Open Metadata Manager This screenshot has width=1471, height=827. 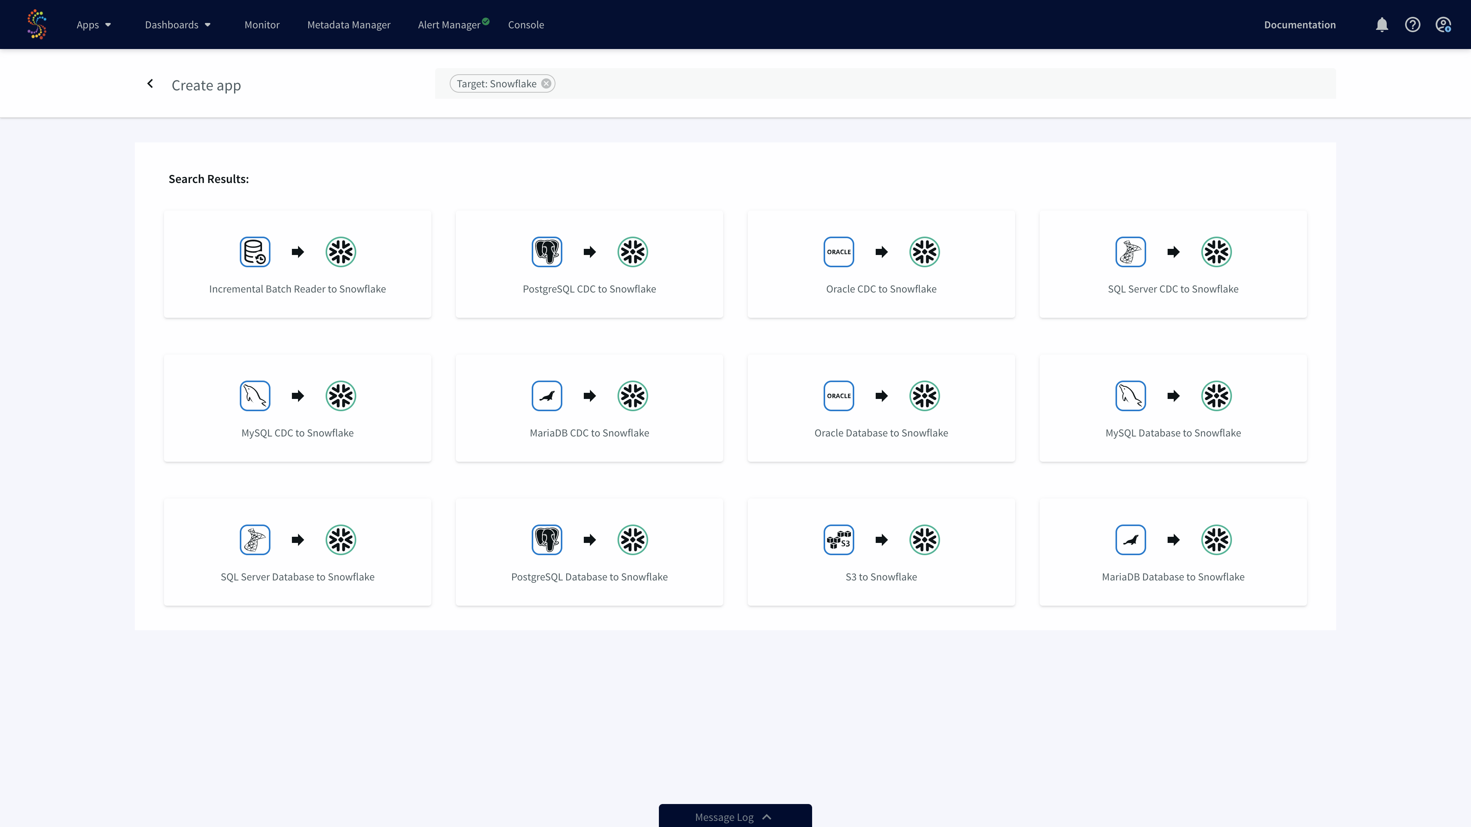[x=349, y=25]
